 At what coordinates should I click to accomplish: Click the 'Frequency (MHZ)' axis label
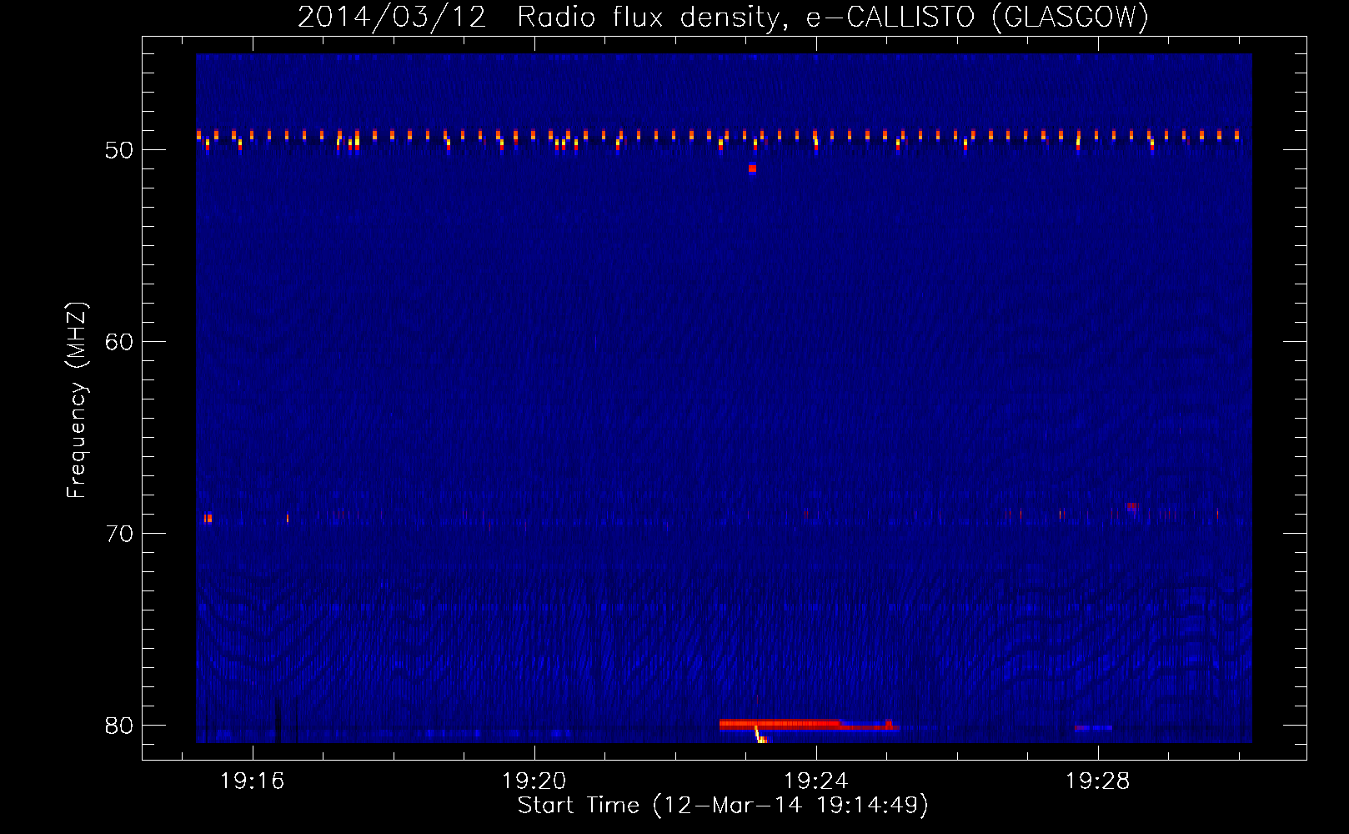coord(77,400)
